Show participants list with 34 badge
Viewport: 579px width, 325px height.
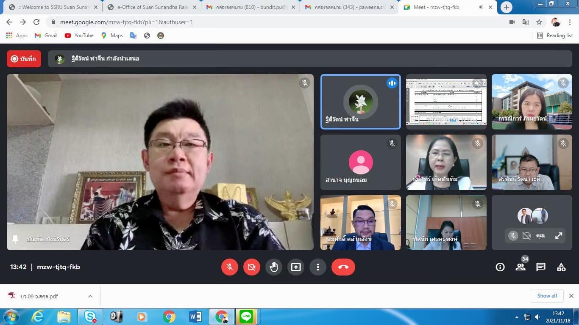tap(521, 267)
